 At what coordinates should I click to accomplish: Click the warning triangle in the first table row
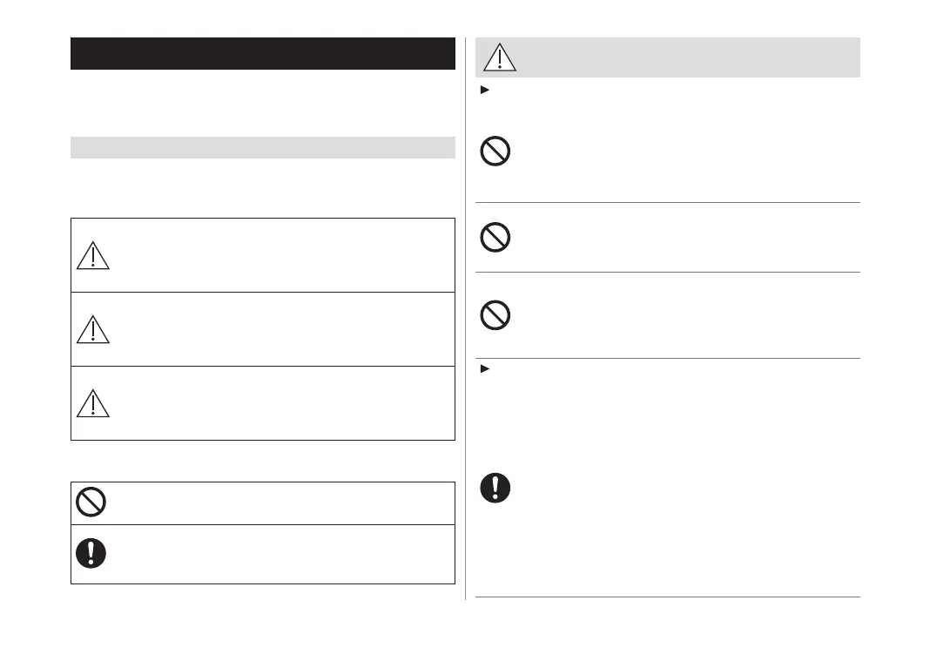(92, 255)
